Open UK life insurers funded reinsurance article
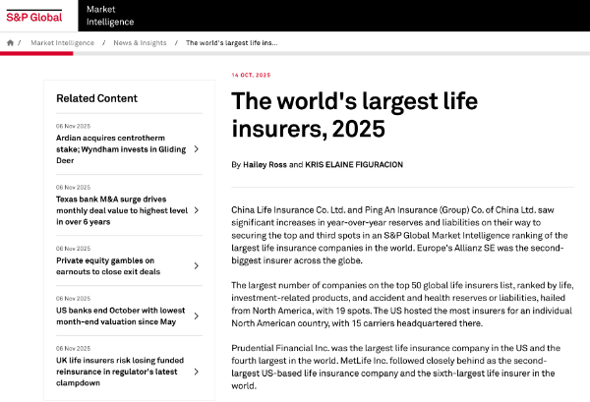 tap(120, 372)
